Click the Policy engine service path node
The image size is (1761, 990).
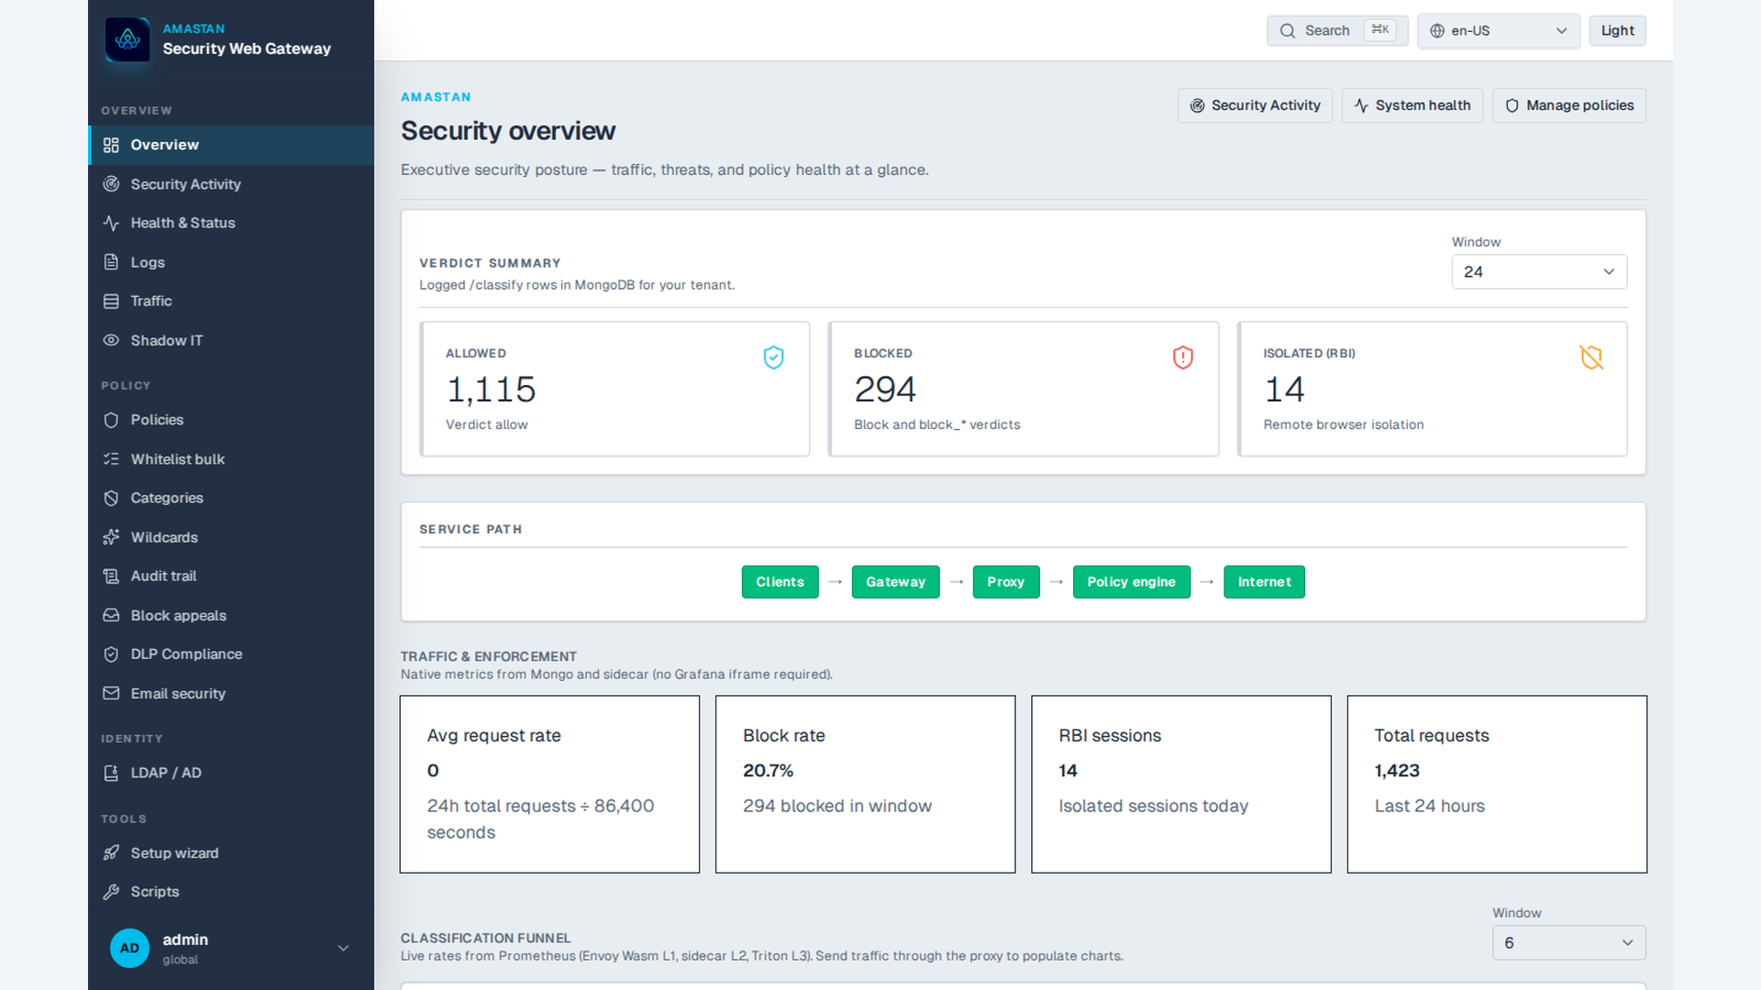1131,582
